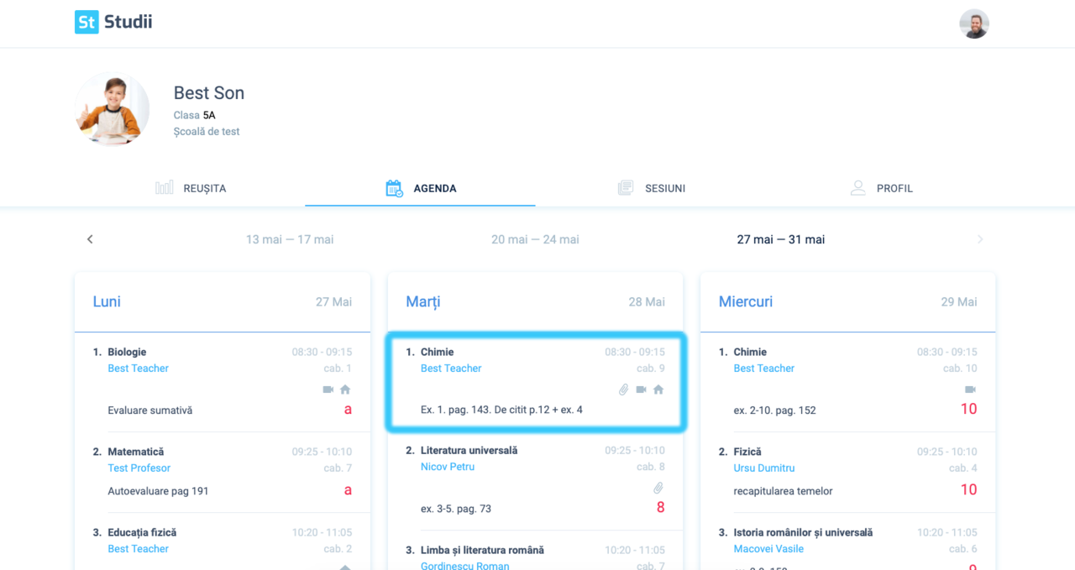Click the next weeks right chevron
The image size is (1075, 570).
click(980, 239)
